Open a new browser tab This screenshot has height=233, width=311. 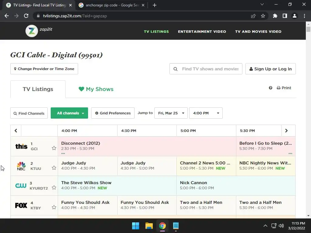[155, 5]
